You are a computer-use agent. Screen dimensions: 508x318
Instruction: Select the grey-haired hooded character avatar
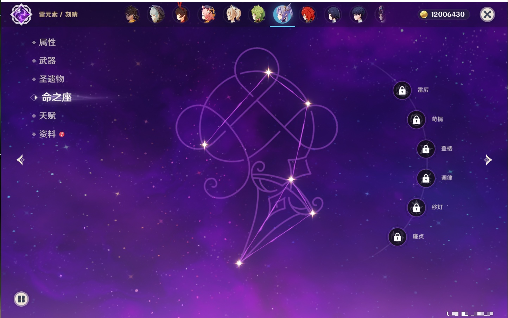click(x=156, y=14)
